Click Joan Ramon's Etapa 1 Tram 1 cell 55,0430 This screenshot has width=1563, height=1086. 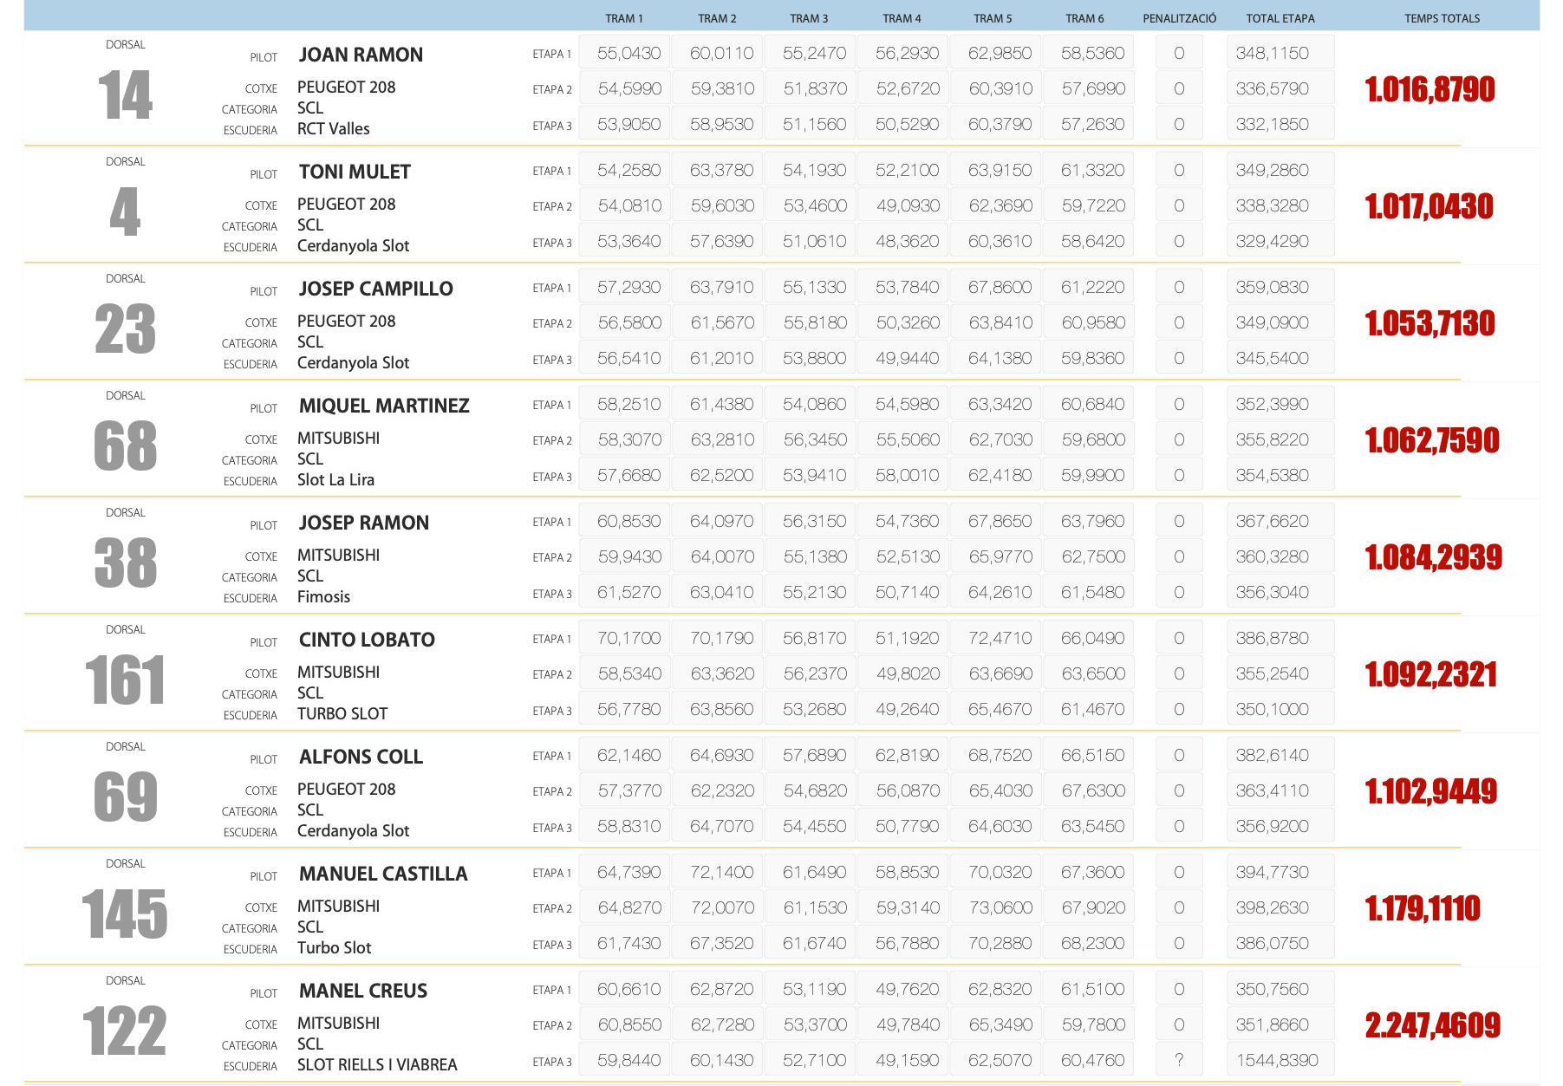point(628,53)
